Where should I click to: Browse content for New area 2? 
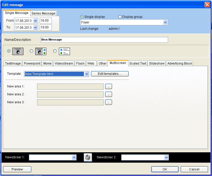[x=109, y=94]
